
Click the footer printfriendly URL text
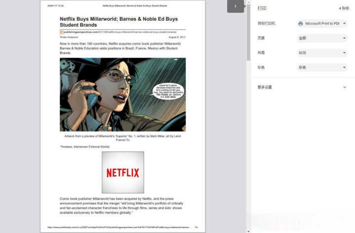pyautogui.click(x=119, y=228)
